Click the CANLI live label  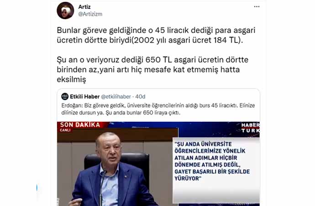coord(65,130)
